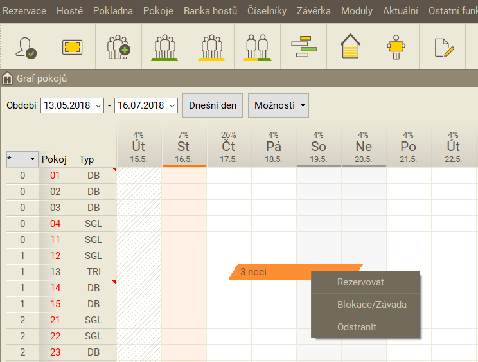Click the document with pencil icon
The height and width of the screenshot is (362, 478).
coord(443,47)
